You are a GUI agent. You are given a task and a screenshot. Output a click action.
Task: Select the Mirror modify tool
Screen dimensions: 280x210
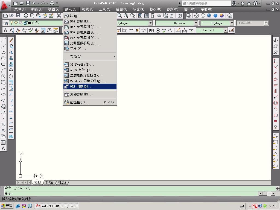pyautogui.click(x=11, y=52)
